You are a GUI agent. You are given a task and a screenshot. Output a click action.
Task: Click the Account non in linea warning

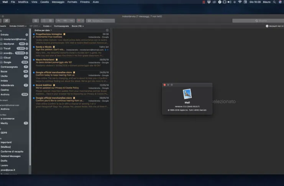(x=274, y=26)
